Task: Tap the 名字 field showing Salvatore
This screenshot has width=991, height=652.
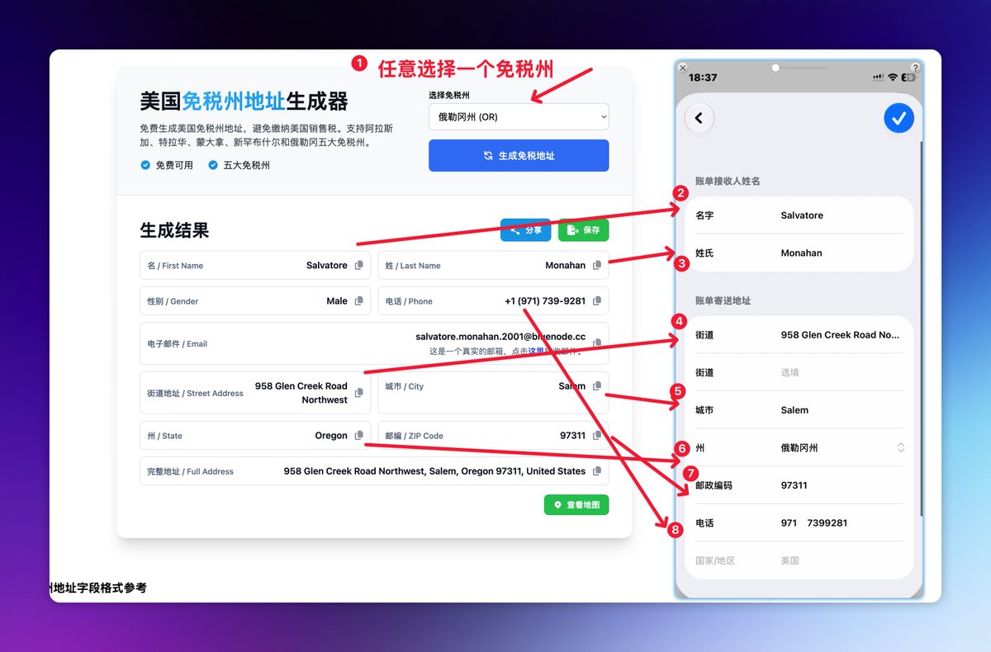Action: pyautogui.click(x=799, y=215)
